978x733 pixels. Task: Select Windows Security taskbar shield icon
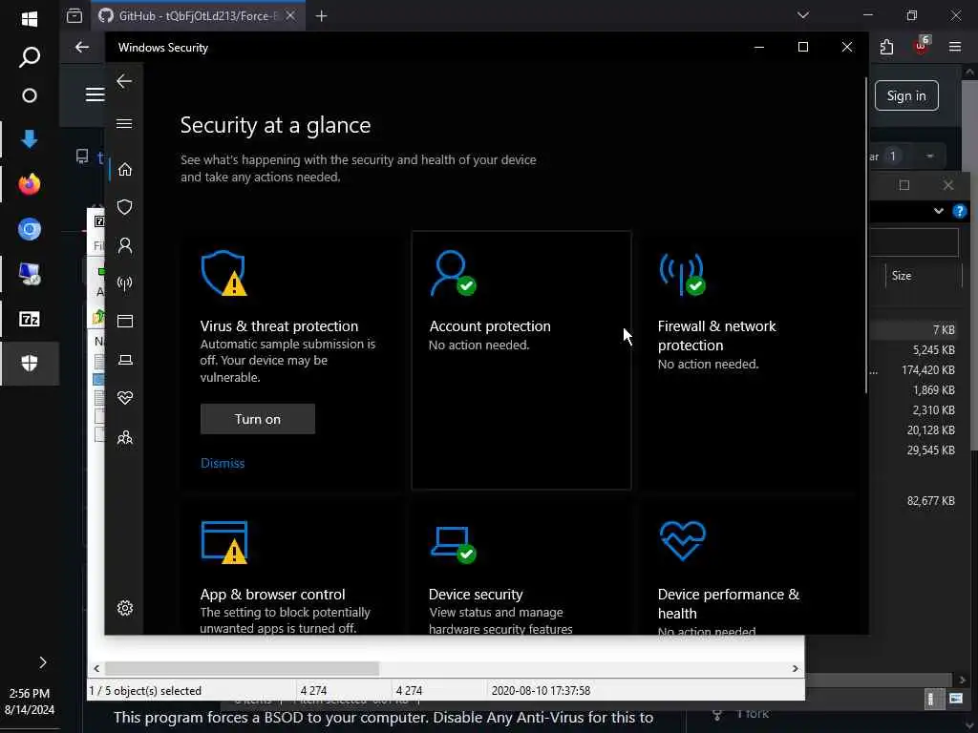[x=30, y=363]
